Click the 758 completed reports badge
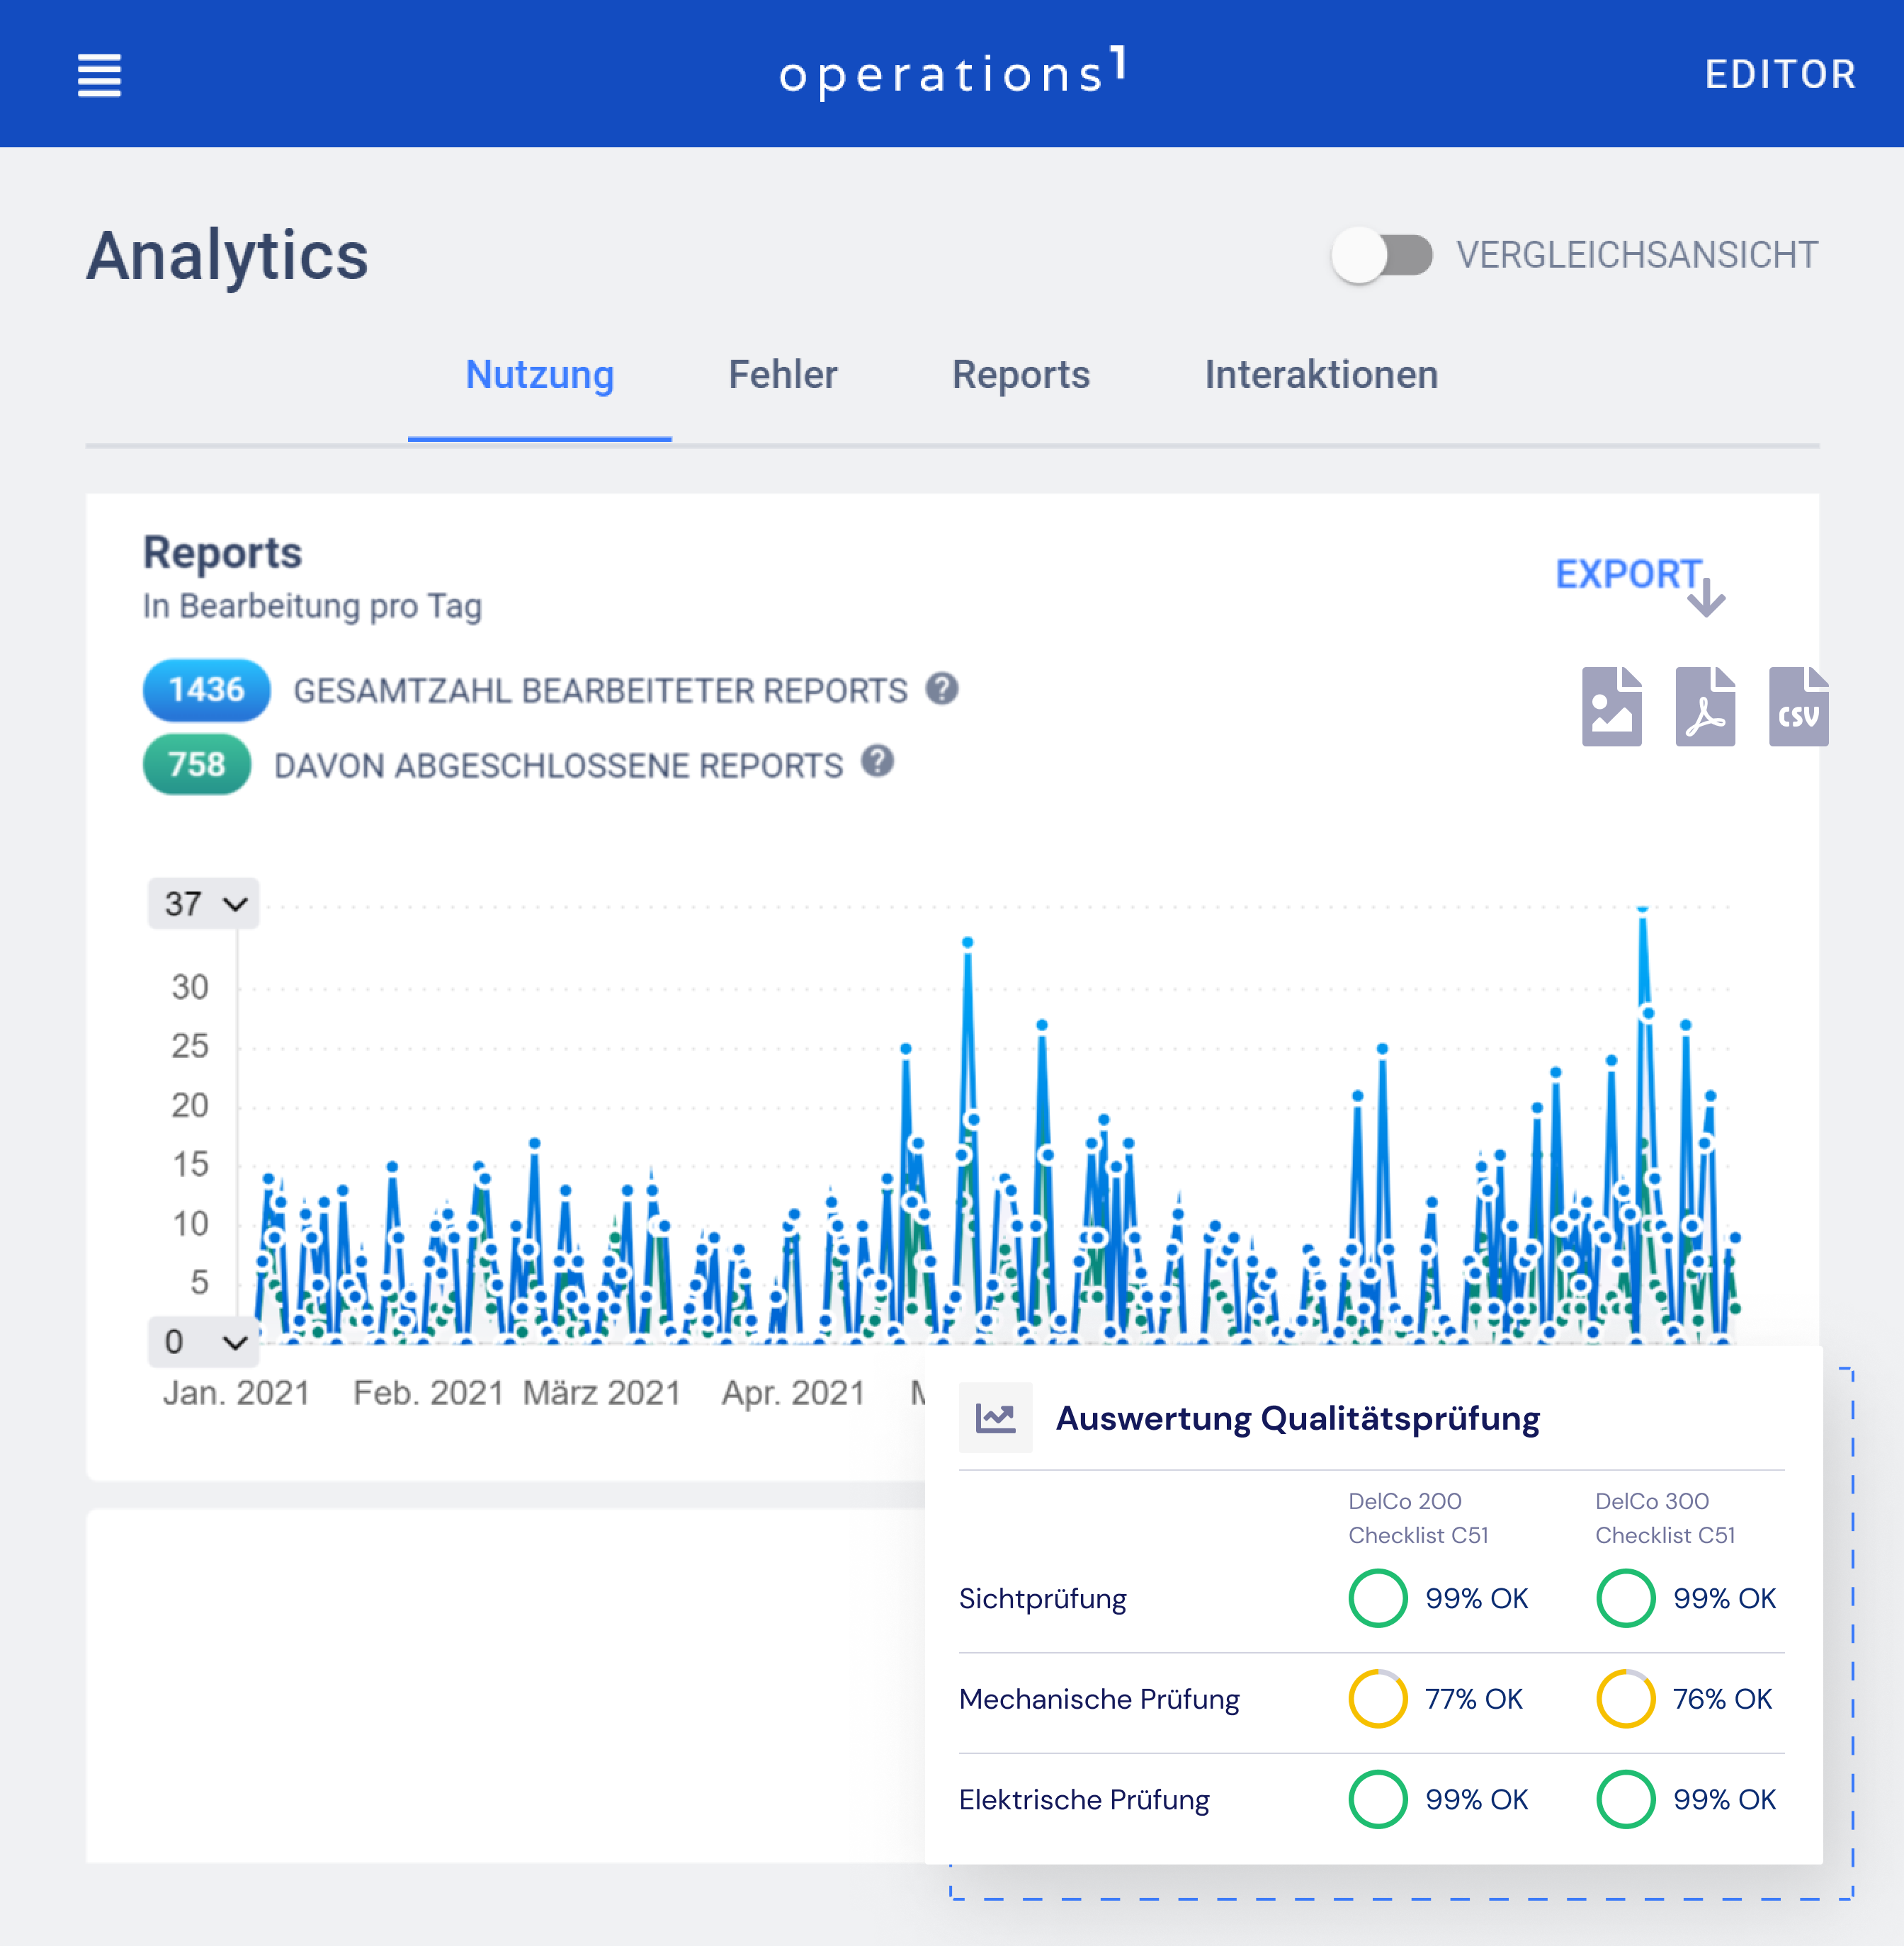Image resolution: width=1904 pixels, height=1946 pixels. (196, 765)
